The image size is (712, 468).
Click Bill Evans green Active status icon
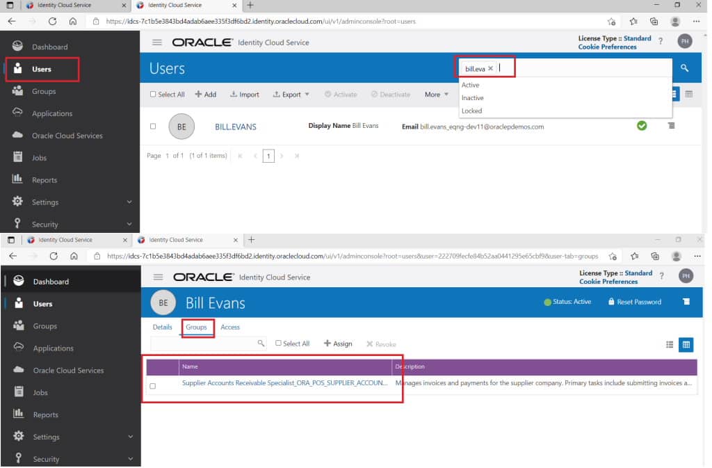pyautogui.click(x=641, y=126)
